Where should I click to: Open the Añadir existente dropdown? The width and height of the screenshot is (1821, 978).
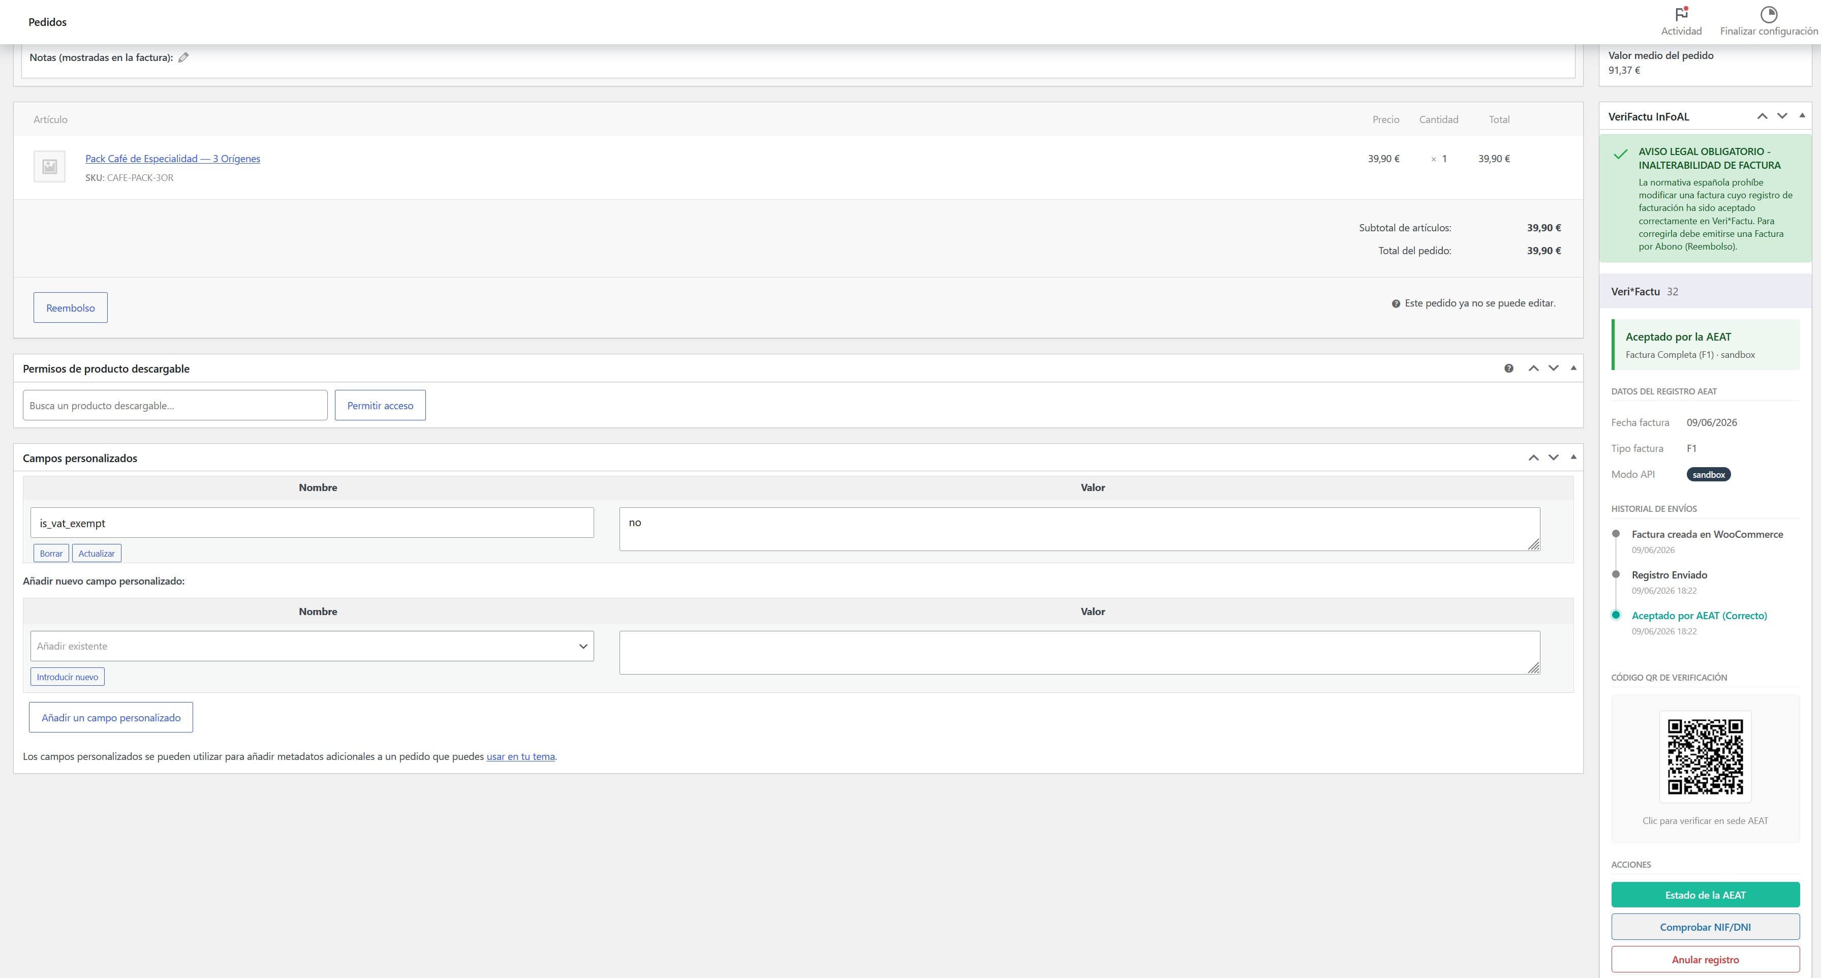click(x=312, y=646)
